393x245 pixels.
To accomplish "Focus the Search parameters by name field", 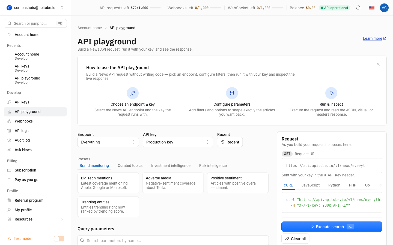I will click(x=173, y=240).
